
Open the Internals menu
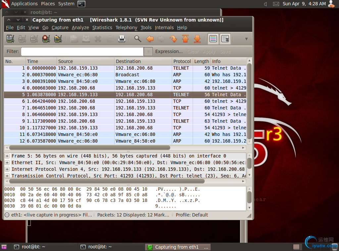(164, 28)
